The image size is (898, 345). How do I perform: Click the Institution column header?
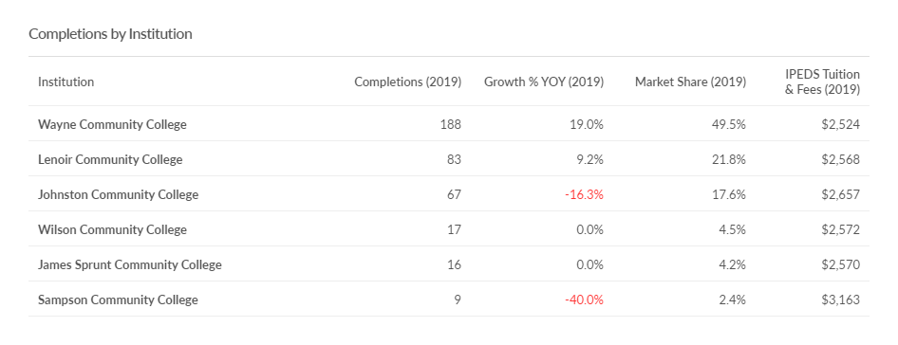[65, 82]
